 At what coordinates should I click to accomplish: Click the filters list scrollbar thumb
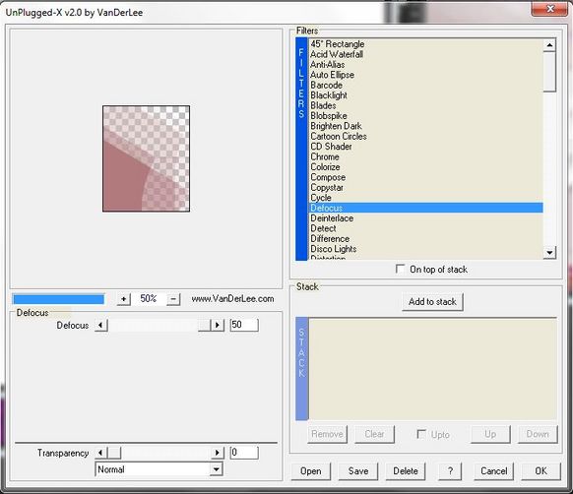click(549, 72)
